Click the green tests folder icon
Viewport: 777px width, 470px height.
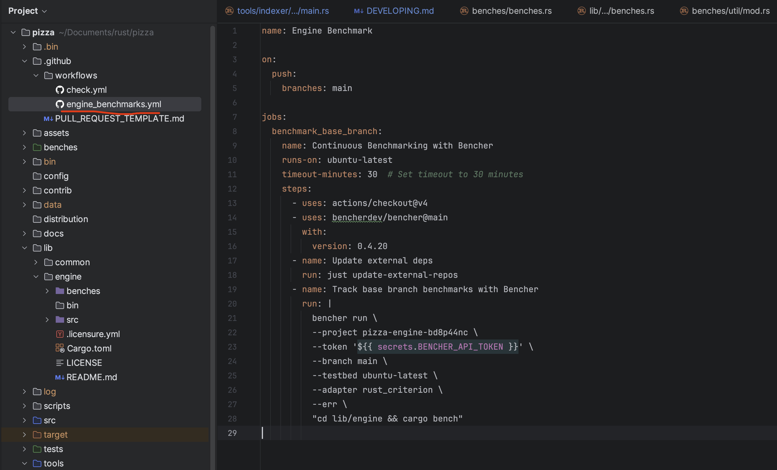pos(37,449)
